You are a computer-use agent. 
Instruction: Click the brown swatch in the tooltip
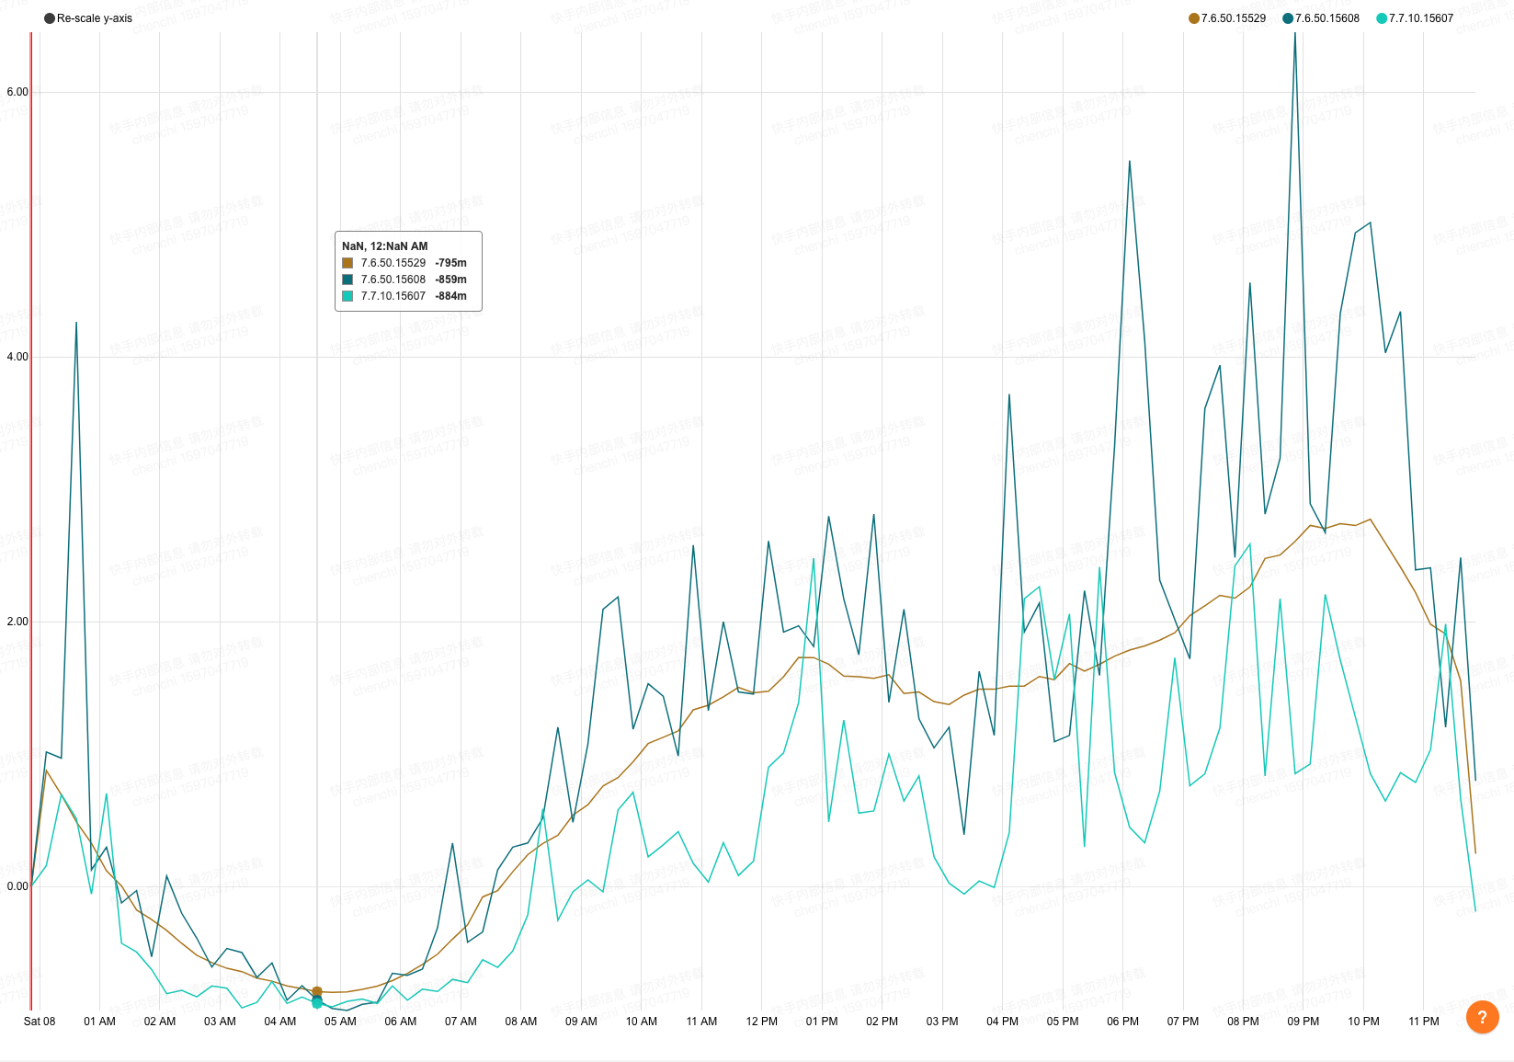point(347,263)
